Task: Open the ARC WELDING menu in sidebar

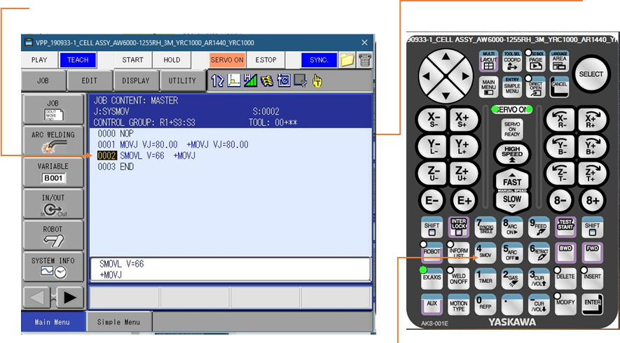Action: (x=53, y=141)
